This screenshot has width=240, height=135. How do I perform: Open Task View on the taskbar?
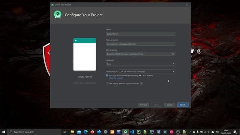coord(65,132)
